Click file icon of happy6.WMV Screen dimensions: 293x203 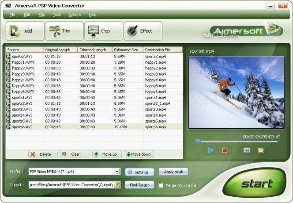[8, 92]
